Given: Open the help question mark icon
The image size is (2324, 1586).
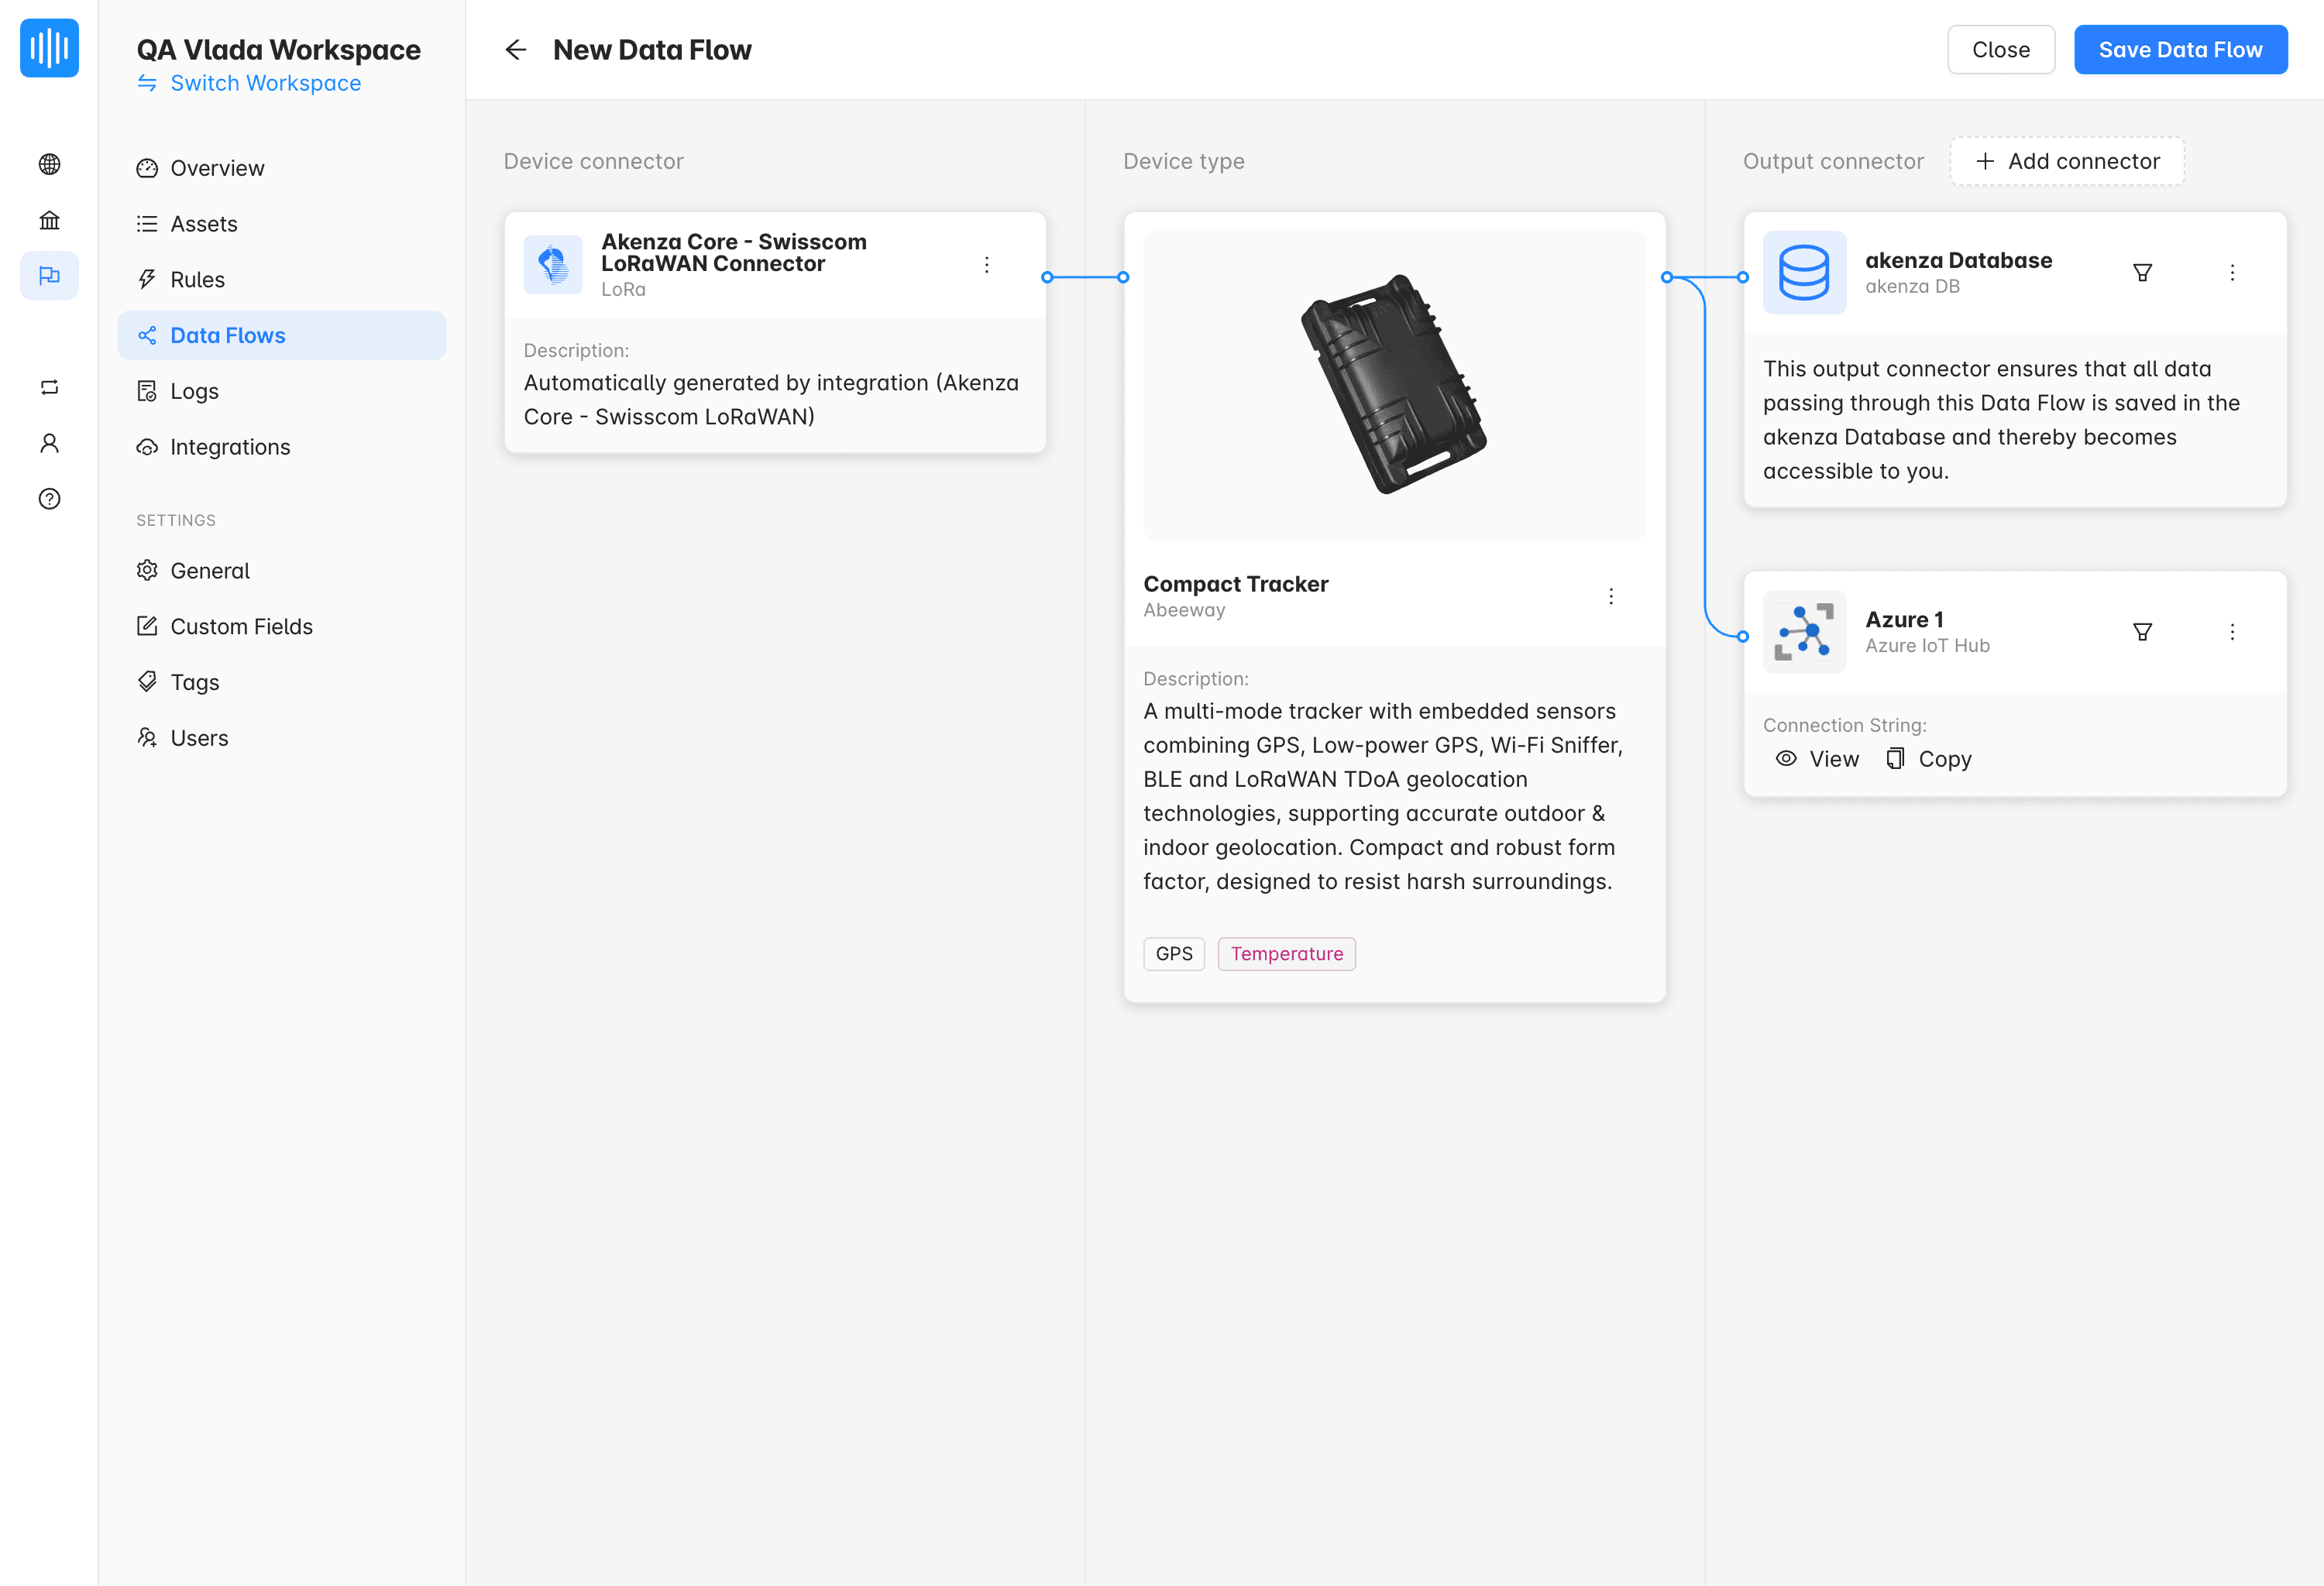Looking at the screenshot, I should click(49, 499).
